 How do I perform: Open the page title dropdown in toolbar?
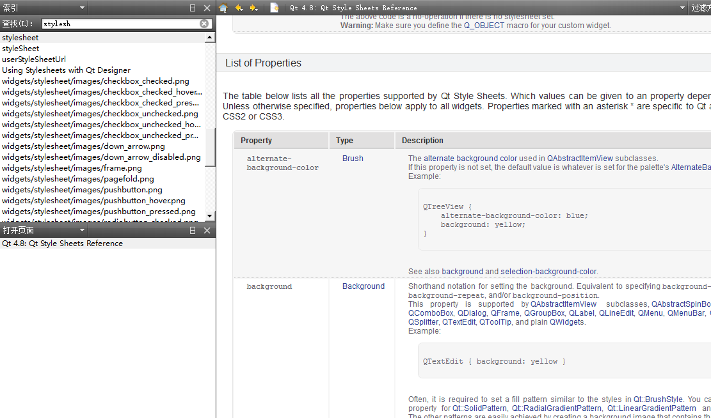[x=682, y=8]
